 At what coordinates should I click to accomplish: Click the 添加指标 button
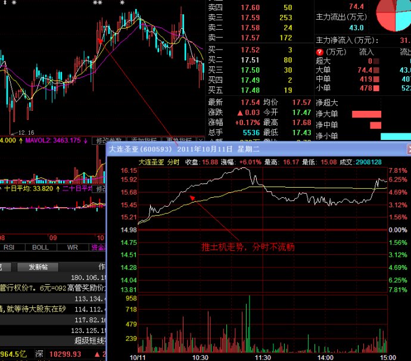click(x=144, y=140)
